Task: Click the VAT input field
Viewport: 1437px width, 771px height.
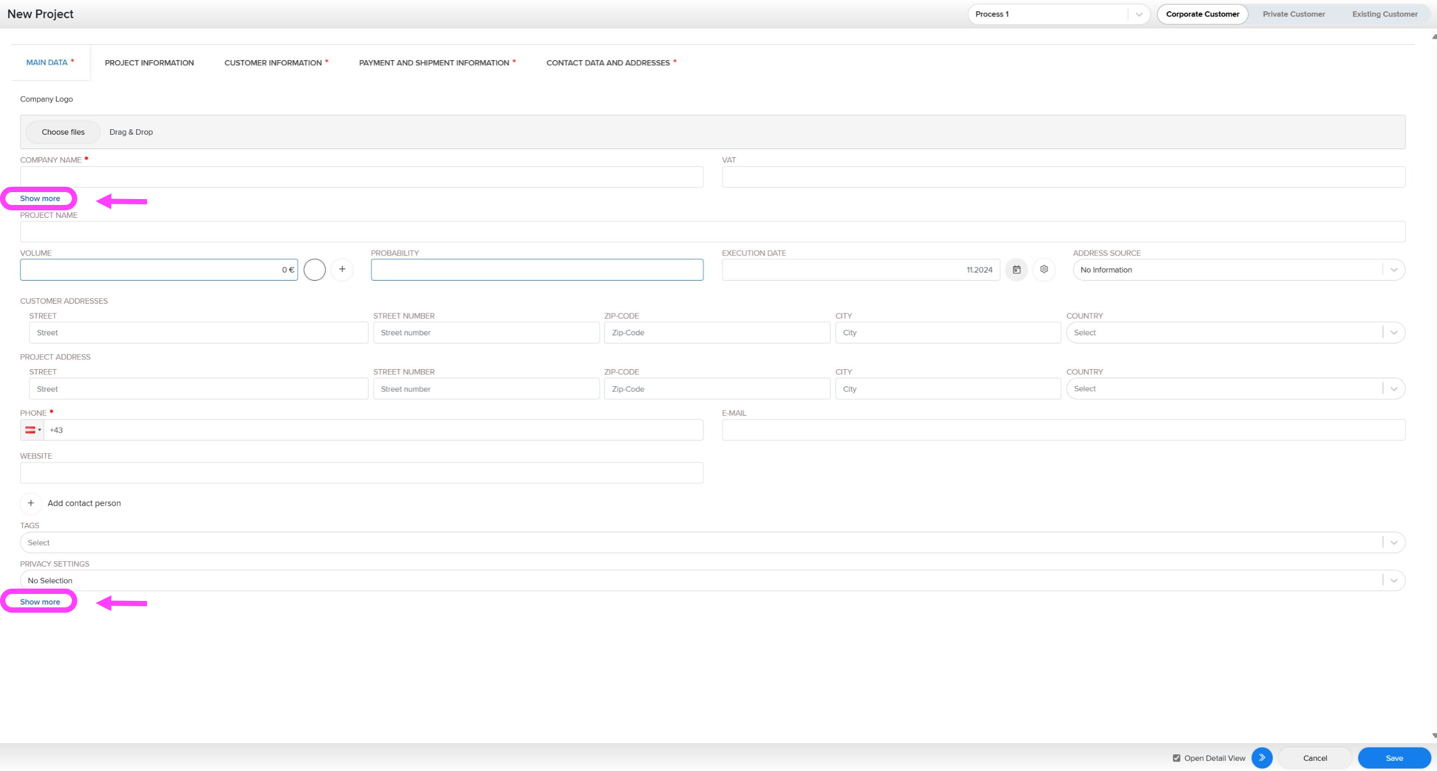Action: point(1063,177)
